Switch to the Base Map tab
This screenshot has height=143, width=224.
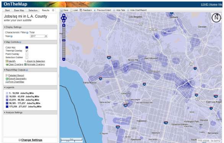[x=19, y=10]
